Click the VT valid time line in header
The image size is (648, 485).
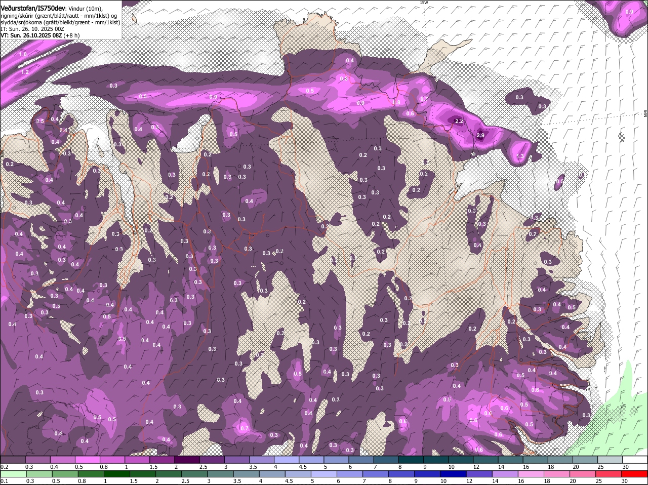(40, 35)
